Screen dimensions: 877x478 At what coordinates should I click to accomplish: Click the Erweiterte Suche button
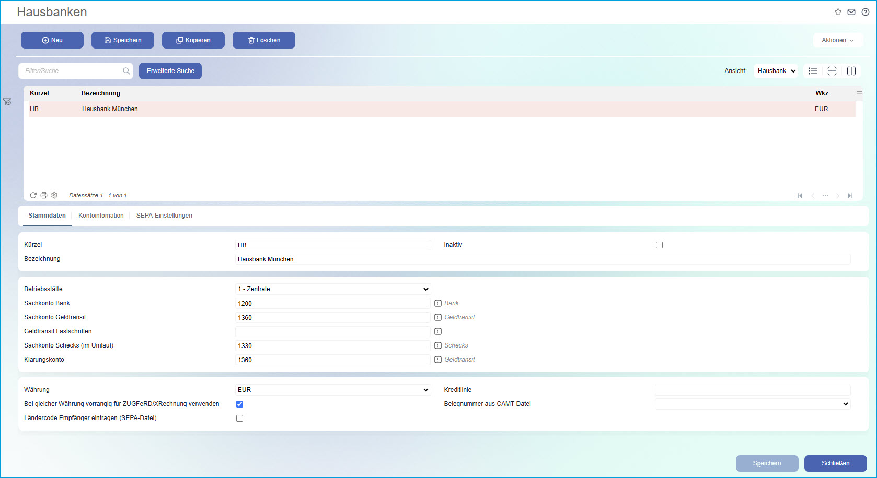tap(170, 71)
